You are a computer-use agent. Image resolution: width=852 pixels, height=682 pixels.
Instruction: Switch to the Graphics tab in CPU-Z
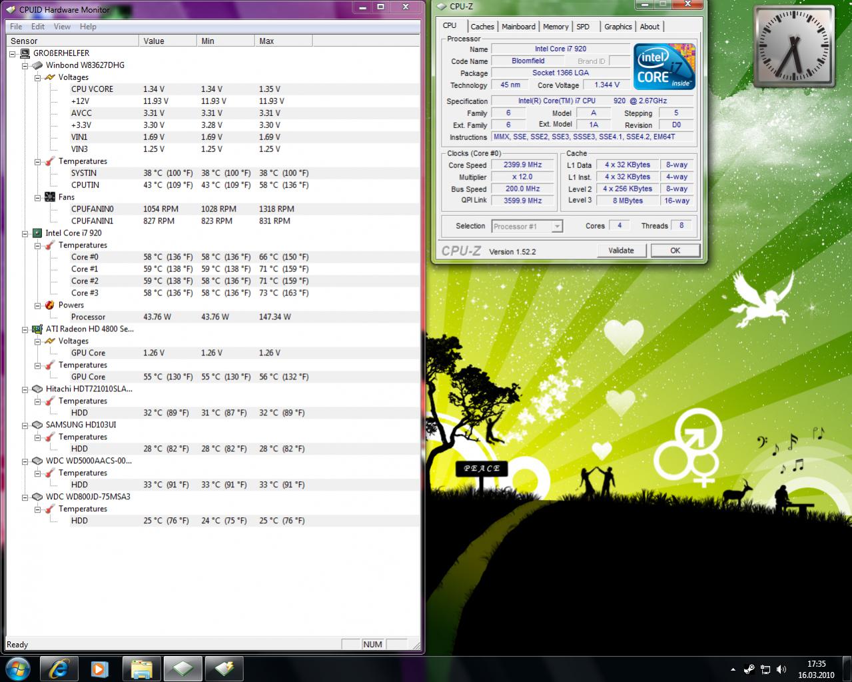pyautogui.click(x=618, y=27)
